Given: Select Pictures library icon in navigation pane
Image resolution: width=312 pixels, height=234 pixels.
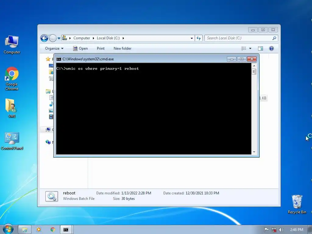Looking at the screenshot, I should [x=51, y=111].
